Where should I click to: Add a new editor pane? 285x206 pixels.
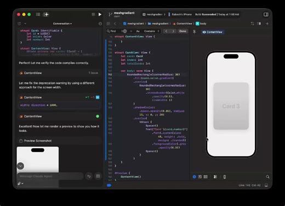(267, 24)
